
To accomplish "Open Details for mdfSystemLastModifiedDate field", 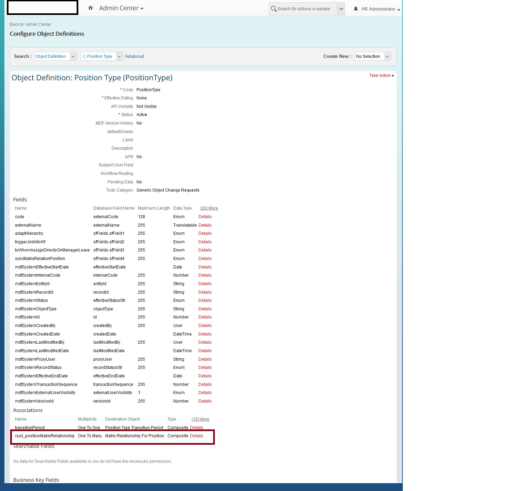I will pyautogui.click(x=205, y=351).
